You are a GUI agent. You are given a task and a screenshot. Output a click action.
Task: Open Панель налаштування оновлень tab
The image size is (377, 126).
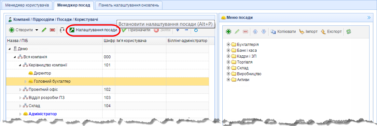pyautogui.click(x=129, y=5)
